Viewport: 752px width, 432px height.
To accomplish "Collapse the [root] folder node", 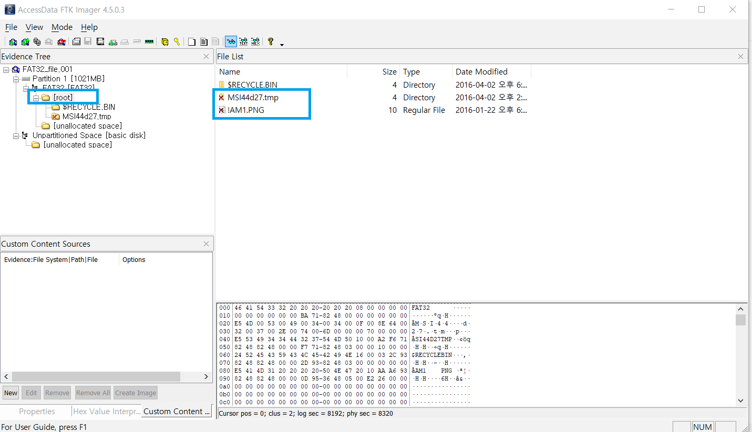I will point(36,98).
